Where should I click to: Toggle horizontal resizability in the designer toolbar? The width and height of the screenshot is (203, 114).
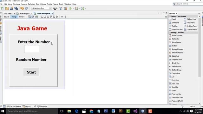coord(62,17)
